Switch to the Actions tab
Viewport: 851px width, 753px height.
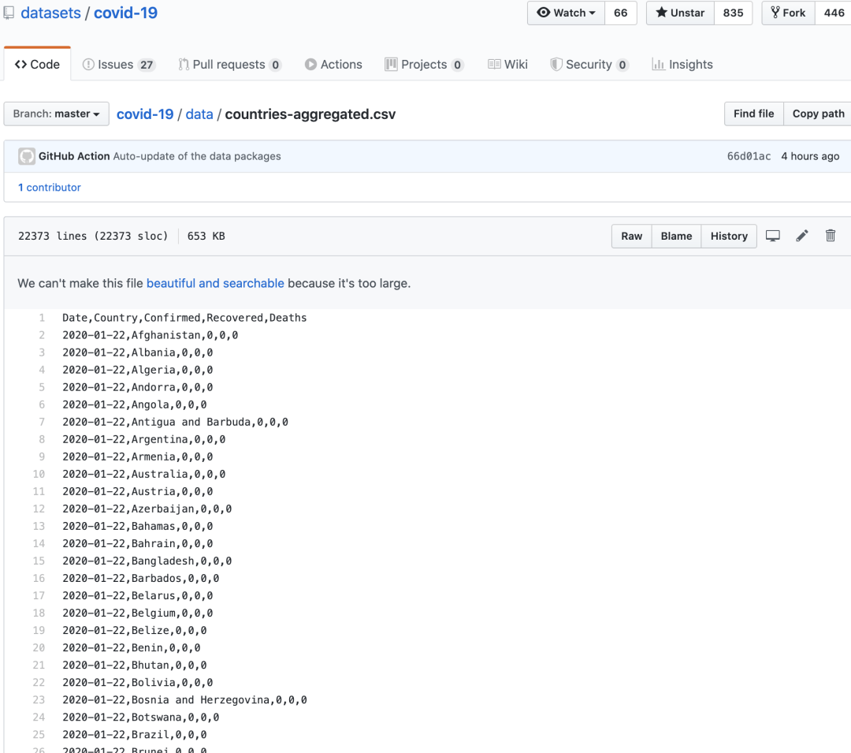333,65
